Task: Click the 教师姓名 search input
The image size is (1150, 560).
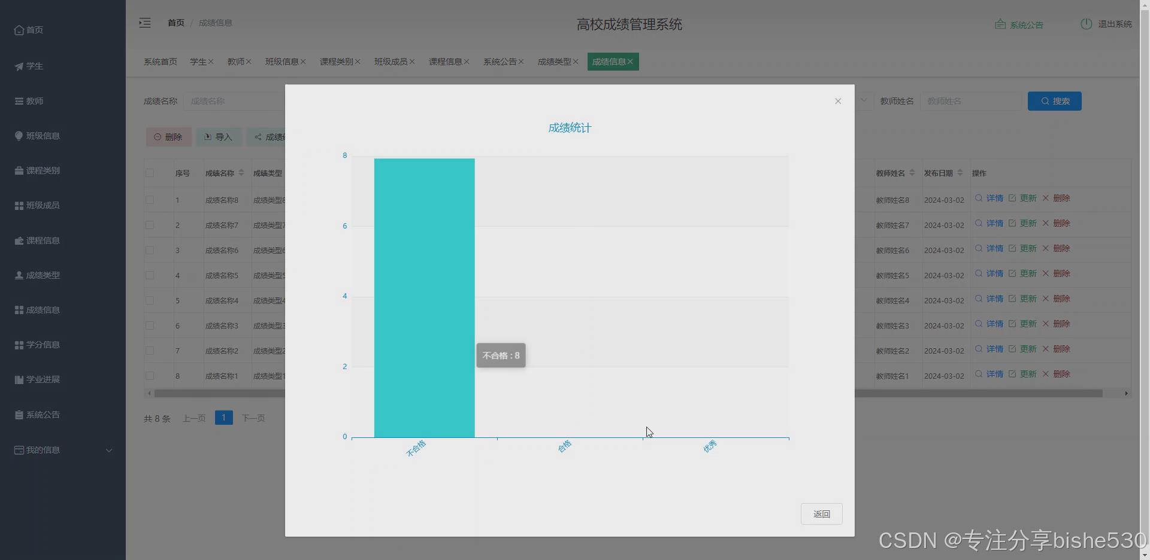Action: pyautogui.click(x=970, y=101)
